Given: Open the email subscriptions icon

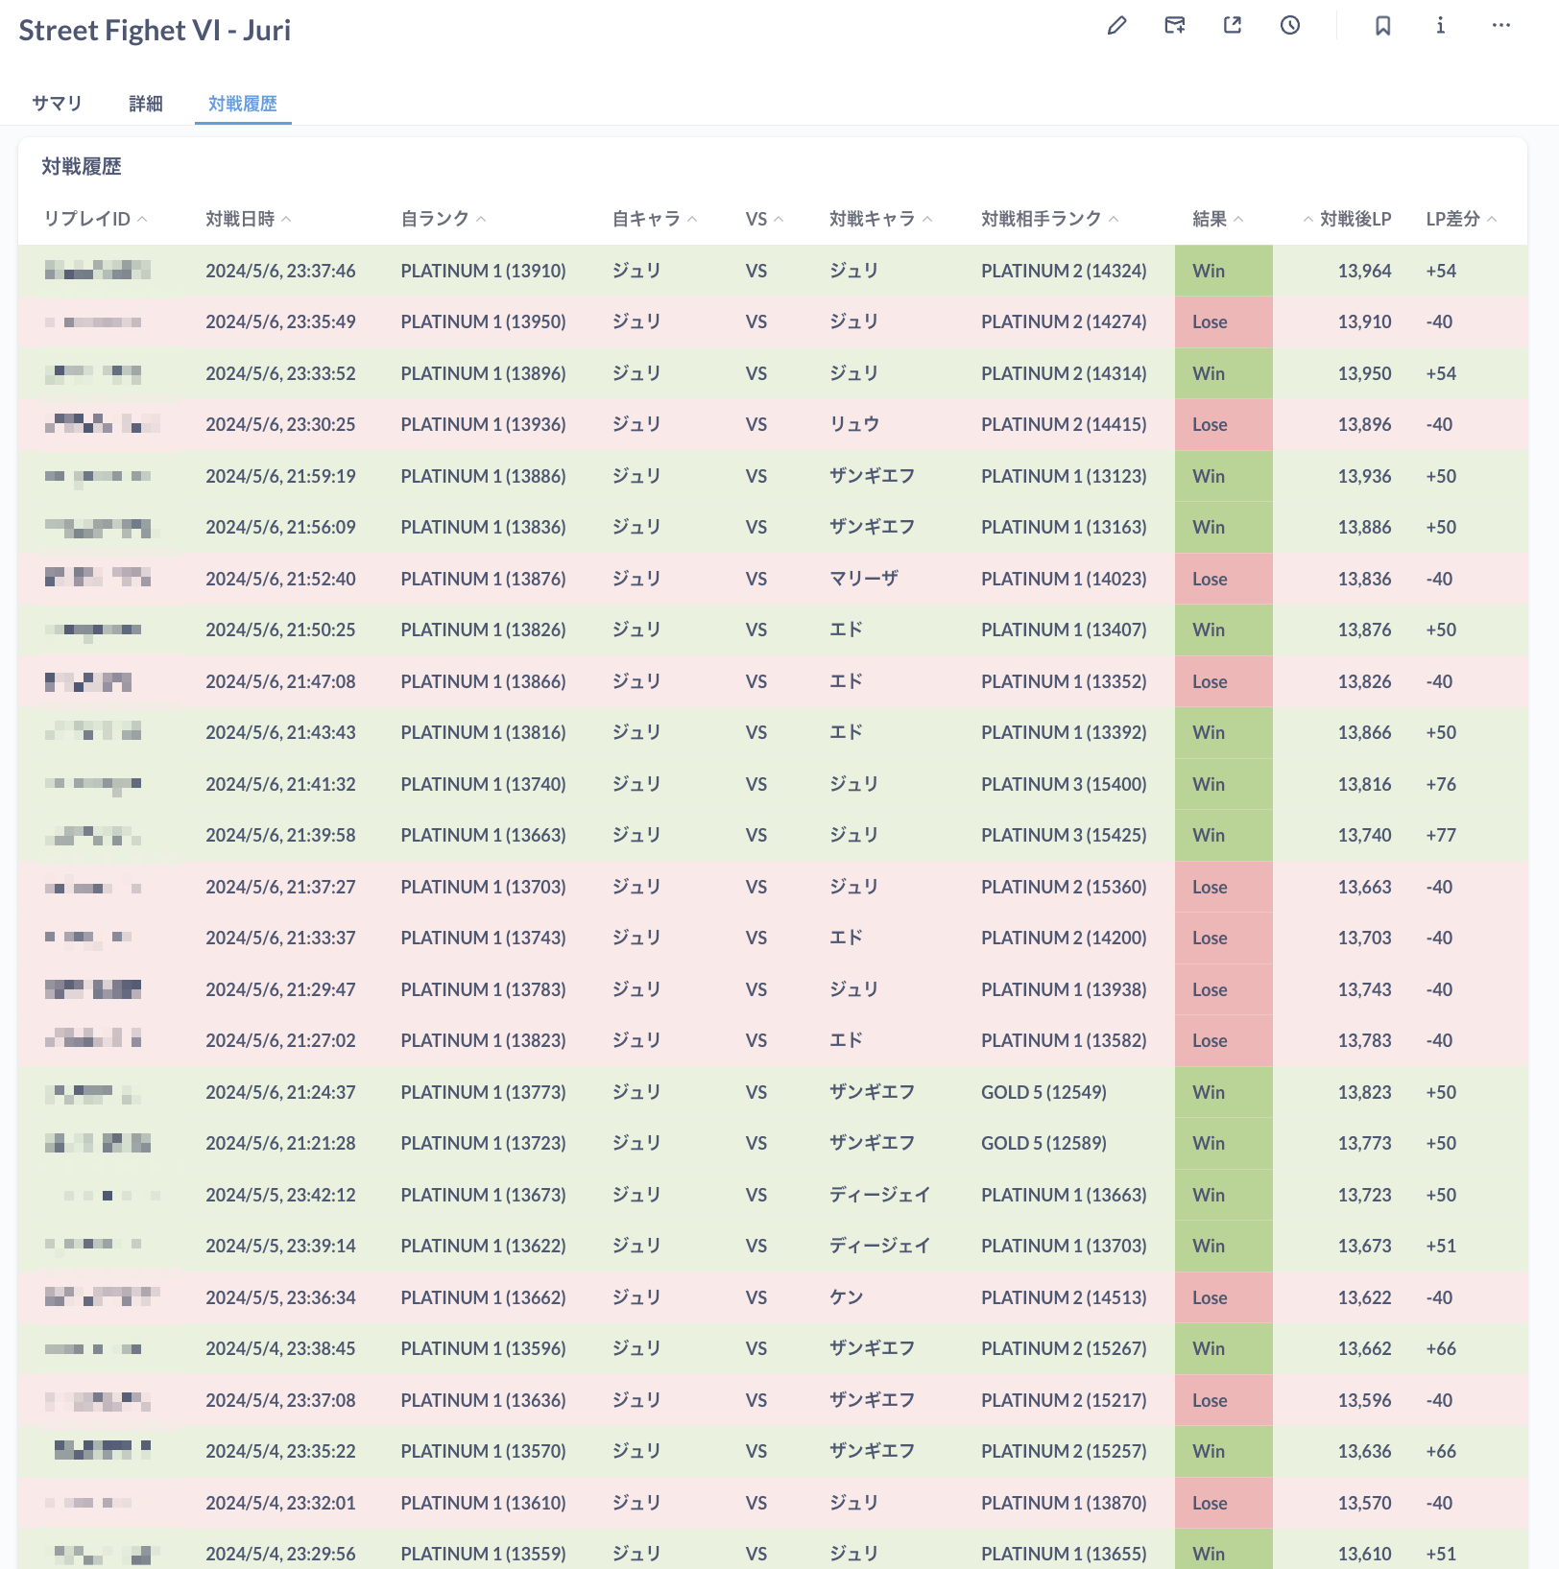Looking at the screenshot, I should [x=1174, y=26].
